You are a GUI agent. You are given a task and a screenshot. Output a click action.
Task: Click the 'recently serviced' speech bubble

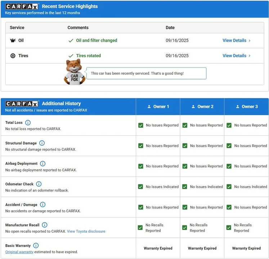146,73
